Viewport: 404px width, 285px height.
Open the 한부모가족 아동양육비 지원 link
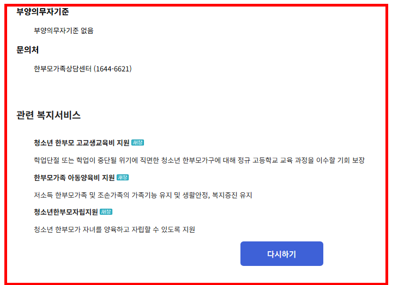pyautogui.click(x=74, y=178)
